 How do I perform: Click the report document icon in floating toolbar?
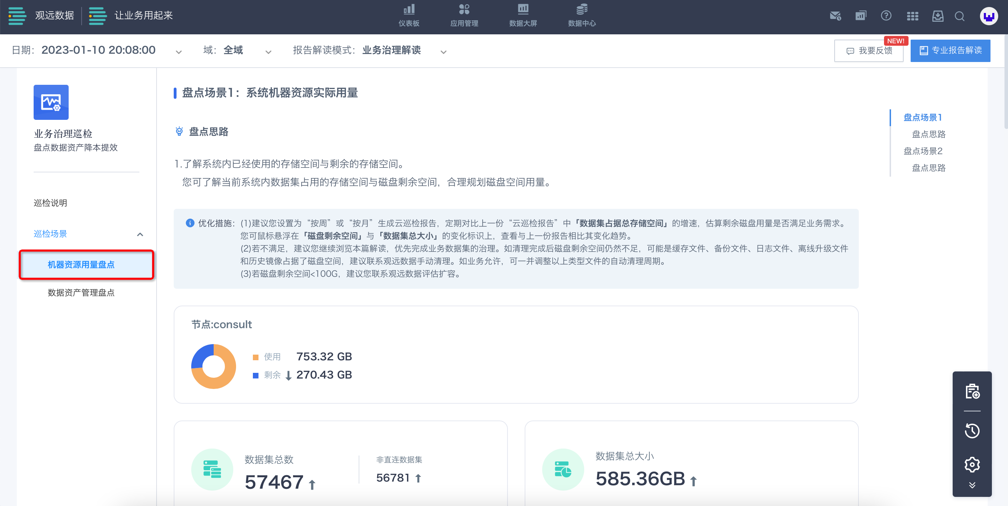pyautogui.click(x=972, y=391)
